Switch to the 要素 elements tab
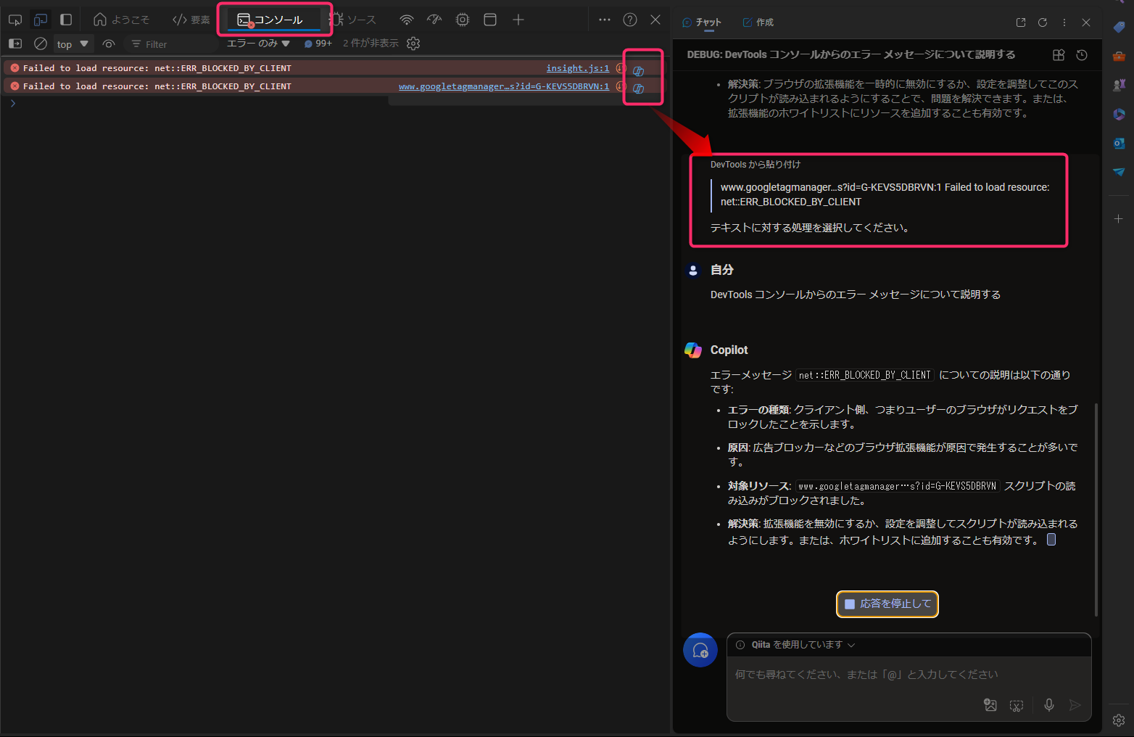The image size is (1134, 737). (191, 20)
